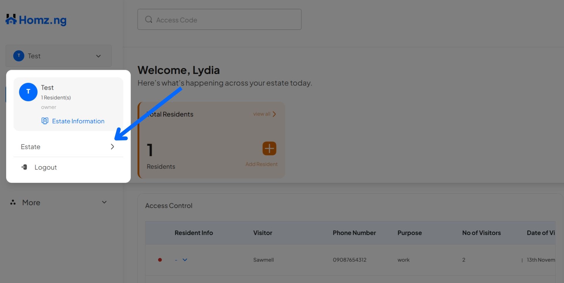Choose Estate in the popup menu
The height and width of the screenshot is (283, 564).
click(x=31, y=147)
